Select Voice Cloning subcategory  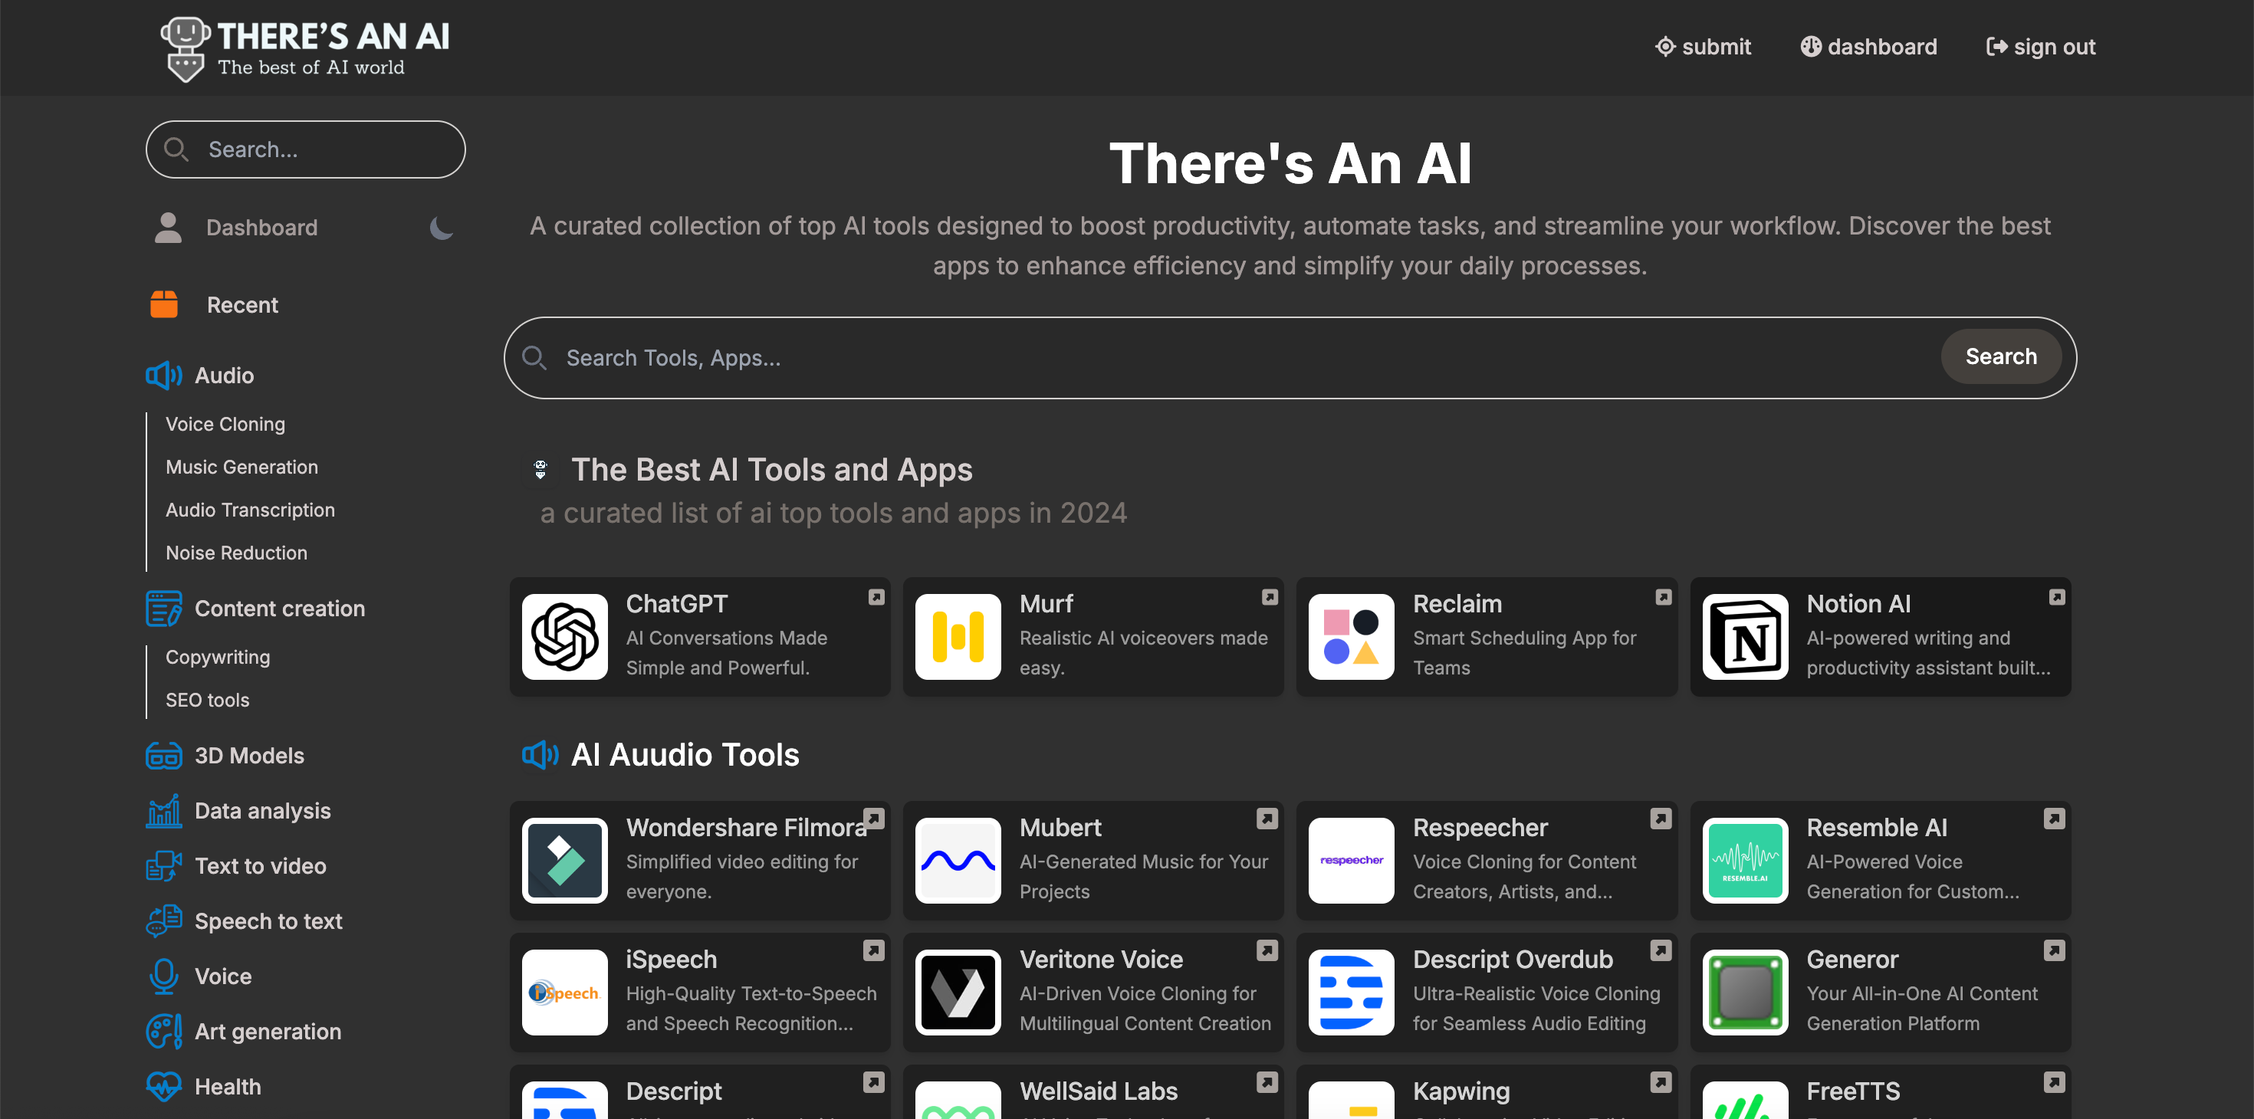225,425
